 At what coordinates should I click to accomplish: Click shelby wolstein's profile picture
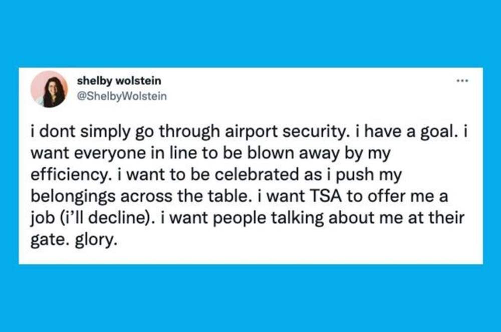49,89
